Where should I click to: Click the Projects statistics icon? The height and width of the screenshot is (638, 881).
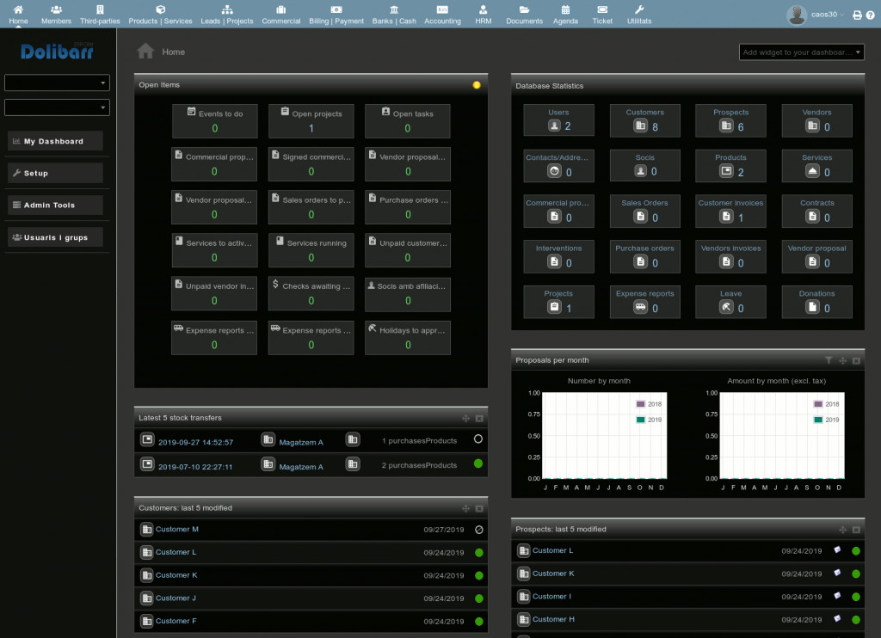(x=555, y=307)
